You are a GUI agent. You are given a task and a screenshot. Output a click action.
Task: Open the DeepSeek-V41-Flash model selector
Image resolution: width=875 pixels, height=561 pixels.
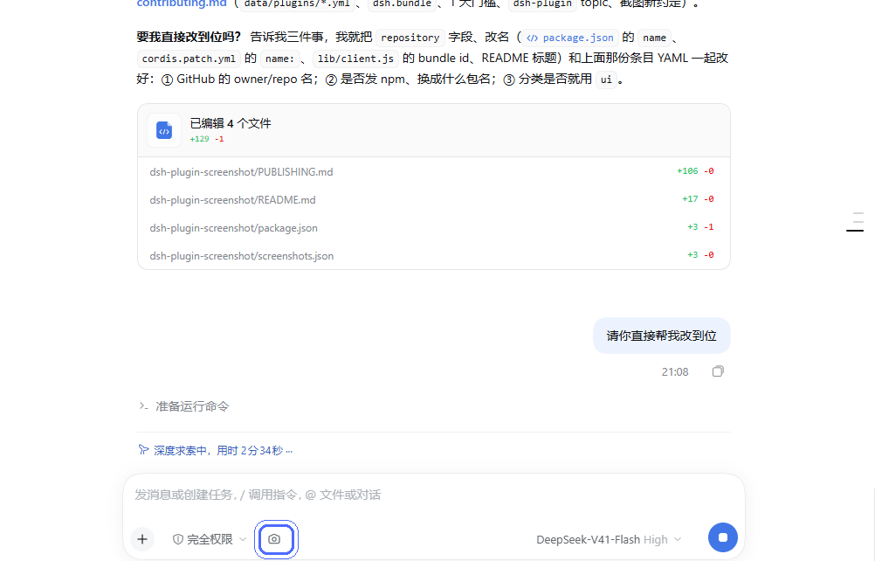point(609,539)
